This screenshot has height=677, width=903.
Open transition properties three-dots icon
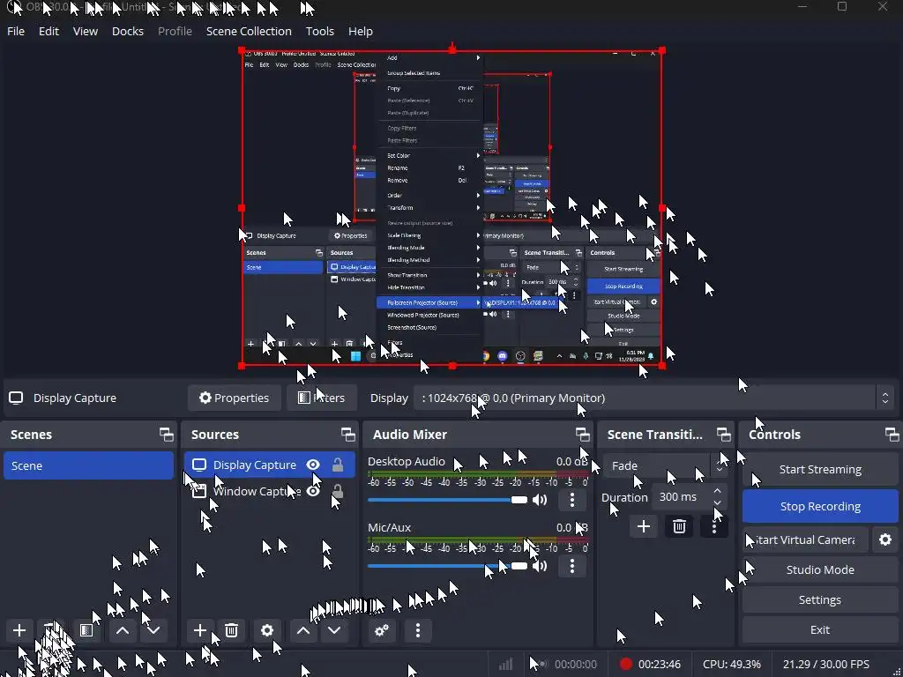714,526
